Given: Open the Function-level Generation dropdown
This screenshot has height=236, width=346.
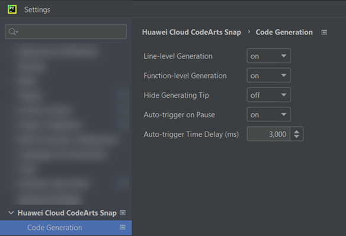Looking at the screenshot, I should pos(268,75).
